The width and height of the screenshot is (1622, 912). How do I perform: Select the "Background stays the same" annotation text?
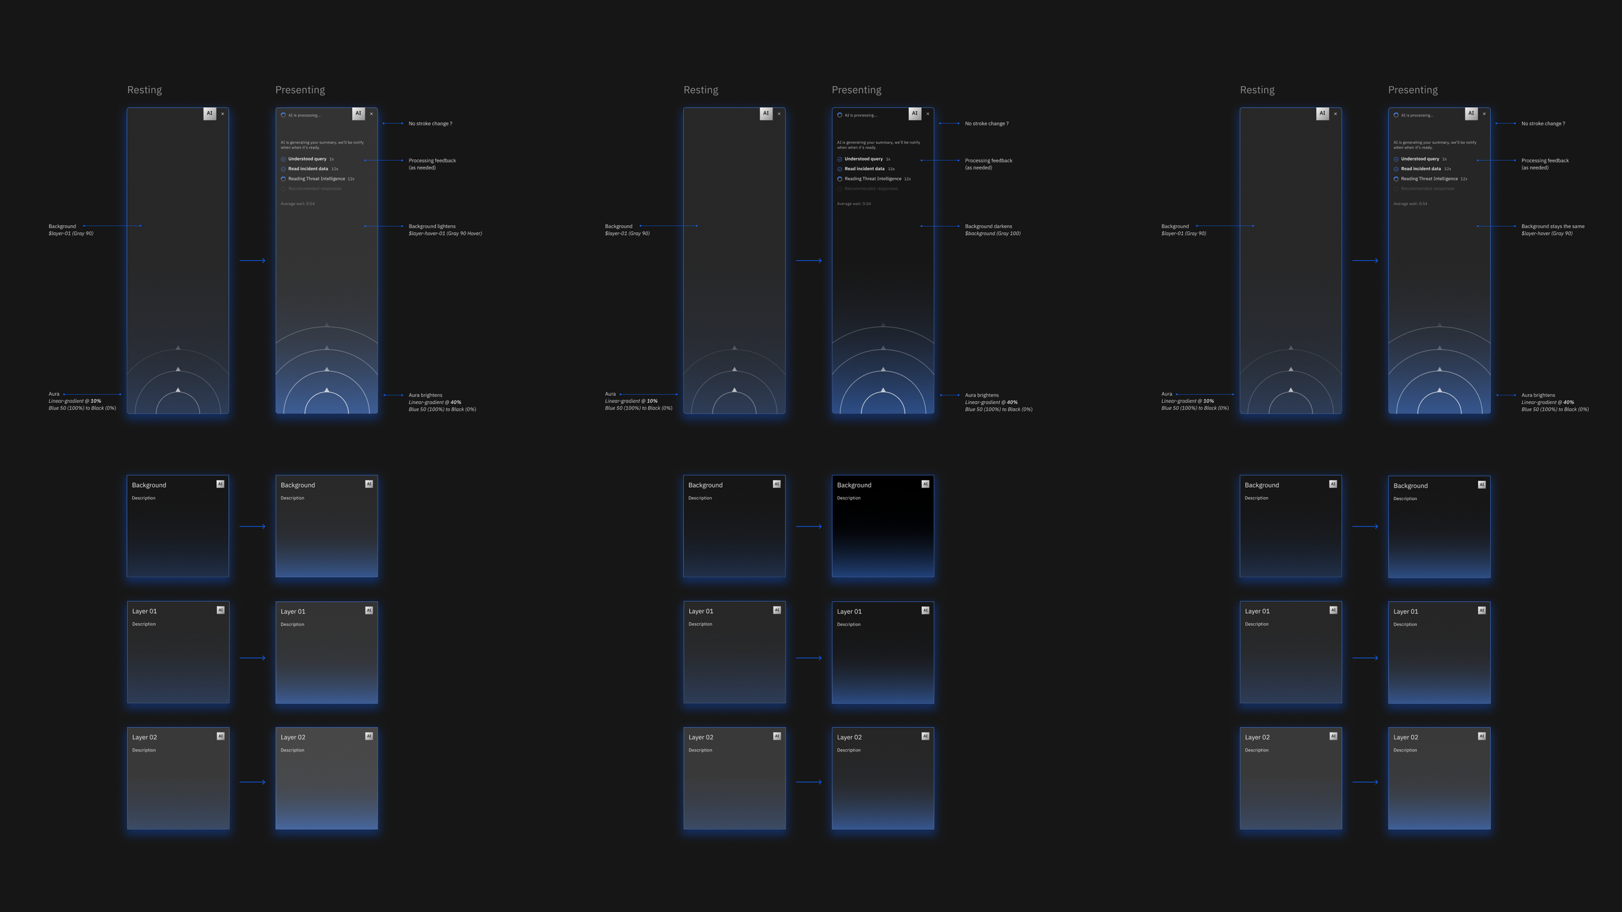point(1553,226)
